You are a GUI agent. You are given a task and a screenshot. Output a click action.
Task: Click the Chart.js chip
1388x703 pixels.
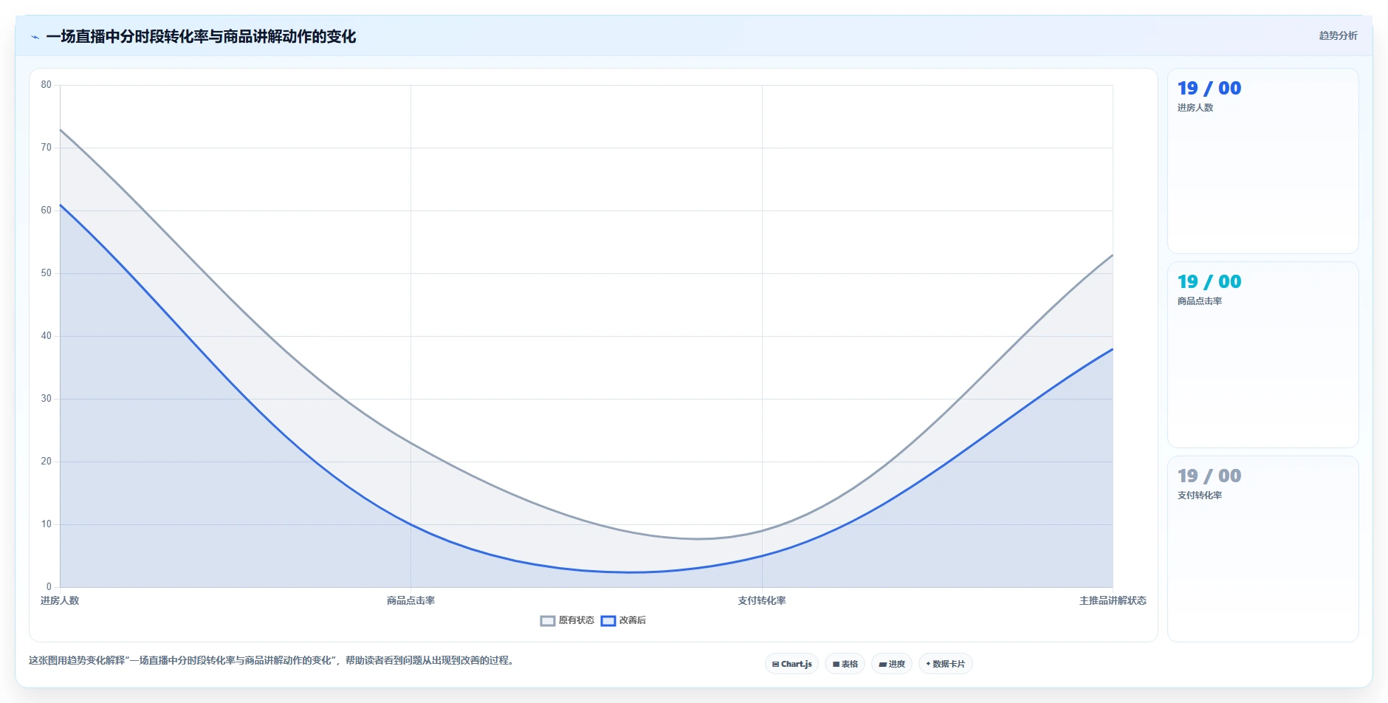(x=791, y=664)
